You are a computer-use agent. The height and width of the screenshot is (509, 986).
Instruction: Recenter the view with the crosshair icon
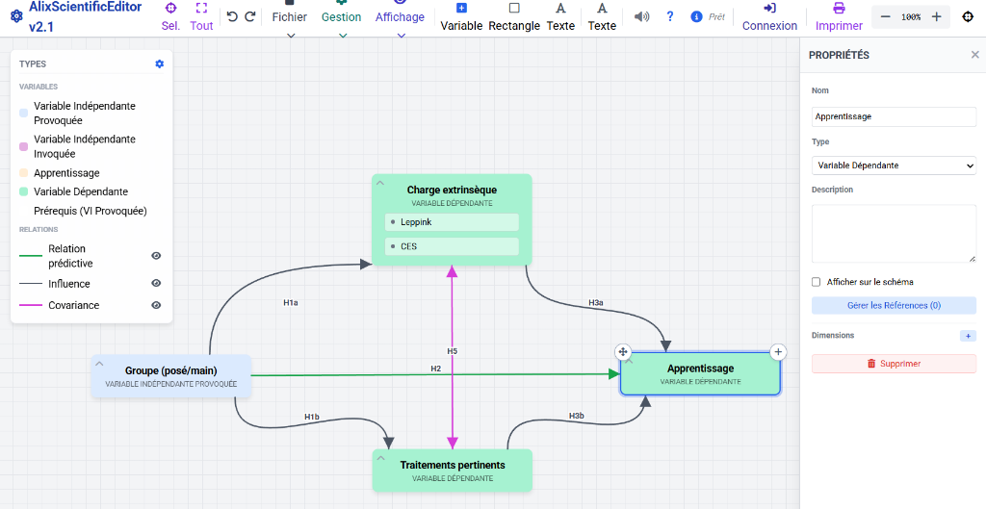pyautogui.click(x=969, y=17)
